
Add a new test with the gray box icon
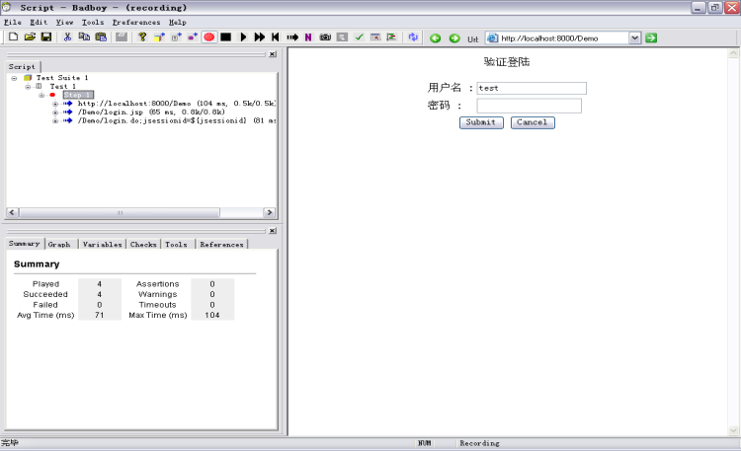[176, 37]
